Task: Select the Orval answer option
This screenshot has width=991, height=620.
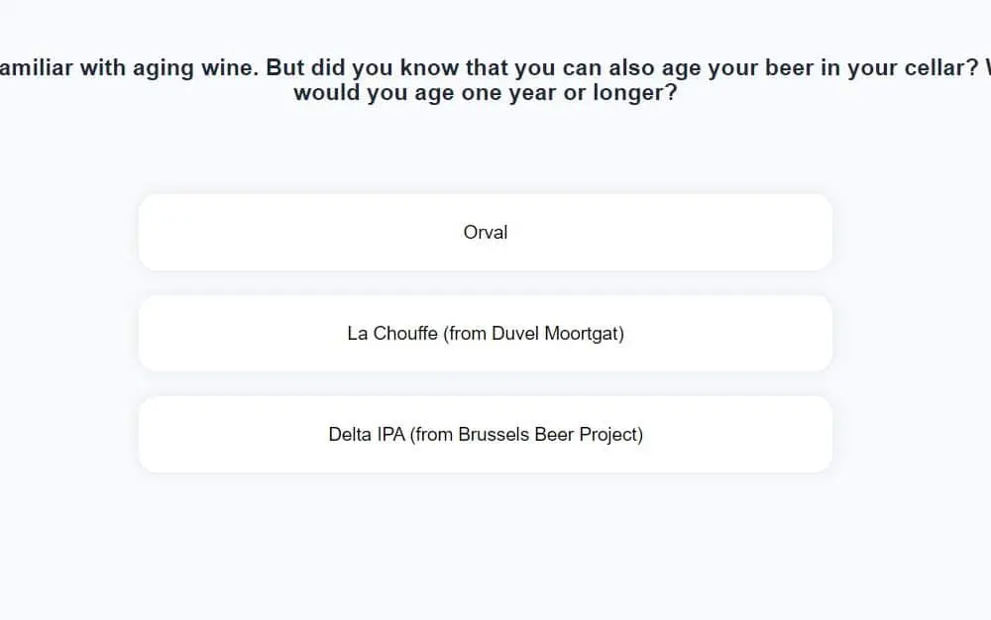Action: pyautogui.click(x=486, y=232)
